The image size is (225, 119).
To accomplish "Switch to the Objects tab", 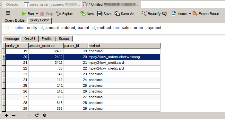I will coord(12,4).
